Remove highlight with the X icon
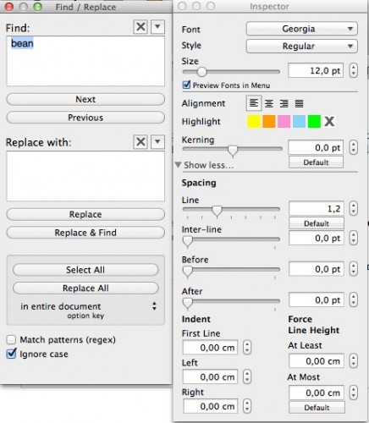369x423 pixels. pyautogui.click(x=329, y=122)
